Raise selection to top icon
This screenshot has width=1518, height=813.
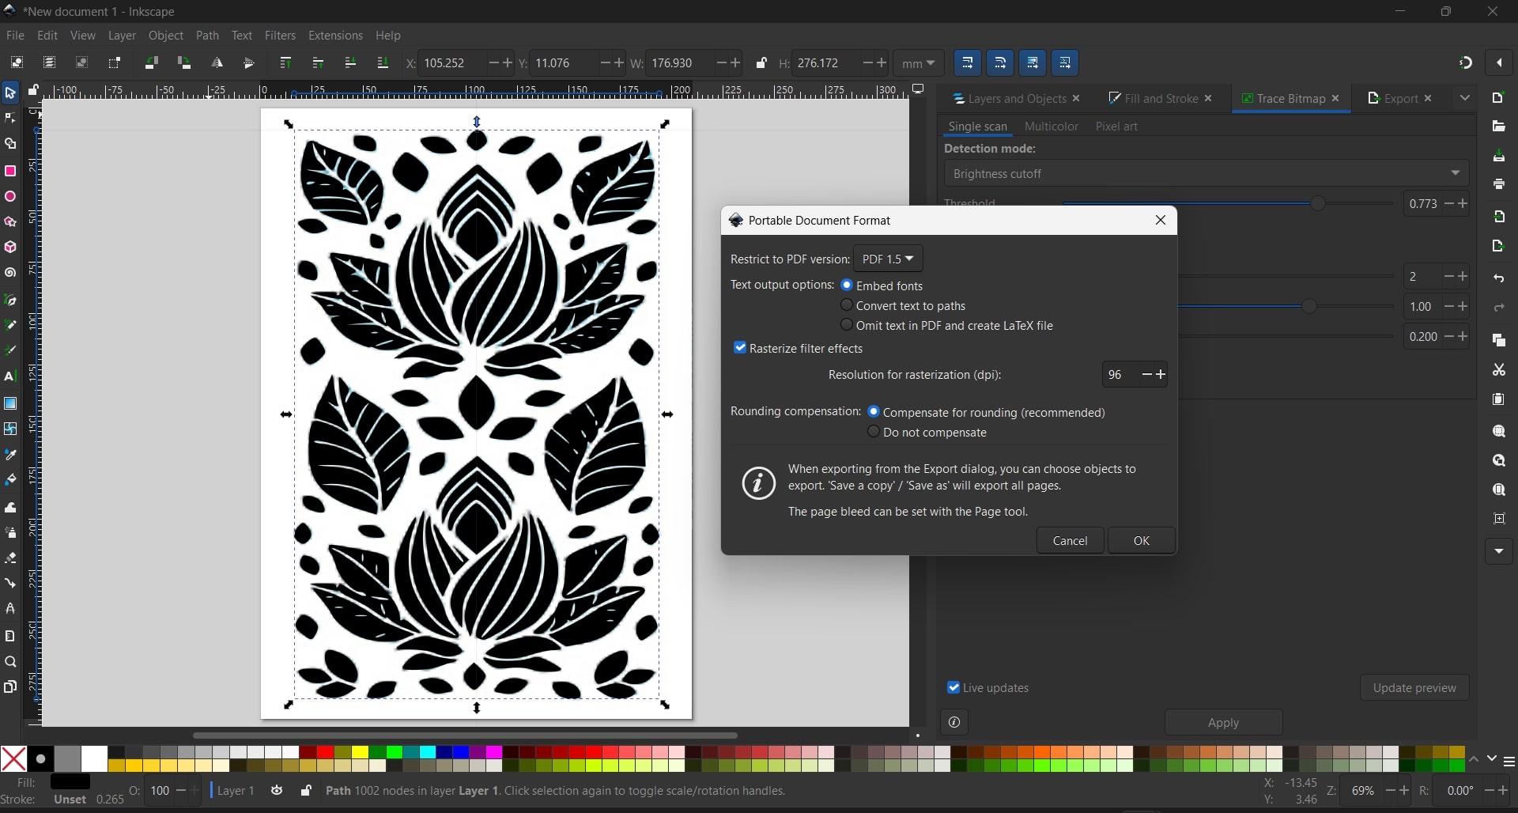click(285, 63)
